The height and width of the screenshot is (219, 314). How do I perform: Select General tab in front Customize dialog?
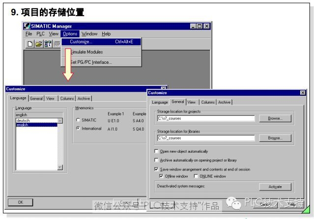click(x=177, y=102)
